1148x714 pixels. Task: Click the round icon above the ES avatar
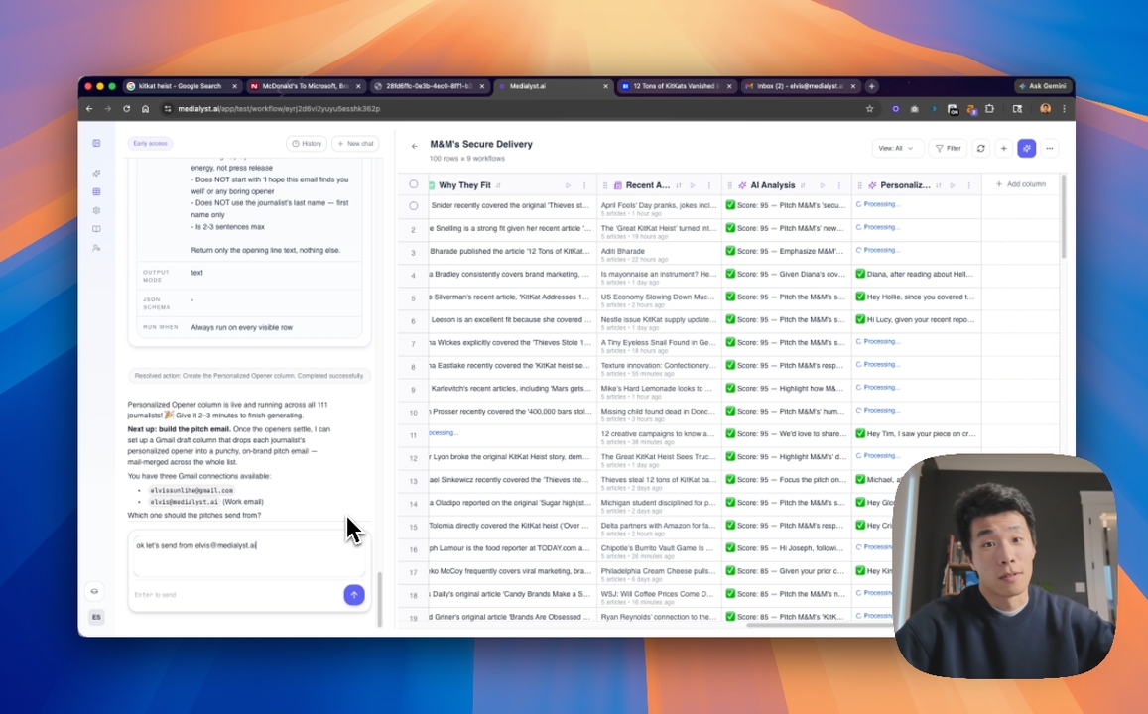[95, 591]
